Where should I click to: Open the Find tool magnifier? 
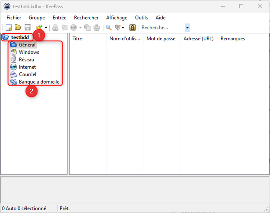[109, 28]
